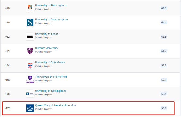Click the Queen Mary University crown logo
The height and width of the screenshot is (117, 181).
[x=30, y=108]
